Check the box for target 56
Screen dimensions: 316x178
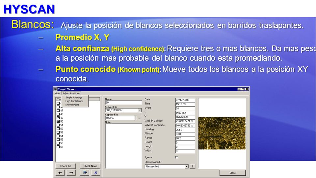pos(58,143)
